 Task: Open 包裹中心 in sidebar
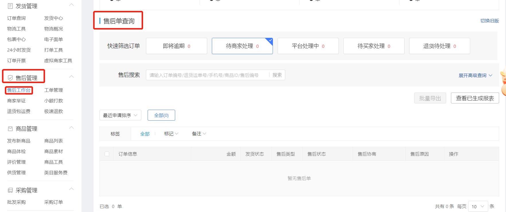coord(16,39)
